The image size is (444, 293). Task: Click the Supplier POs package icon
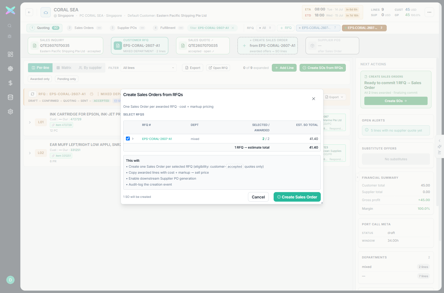pyautogui.click(x=312, y=46)
